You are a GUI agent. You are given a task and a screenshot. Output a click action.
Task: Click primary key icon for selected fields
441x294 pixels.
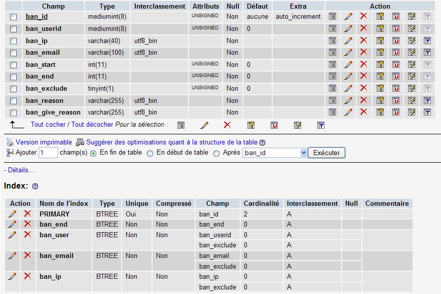250,125
